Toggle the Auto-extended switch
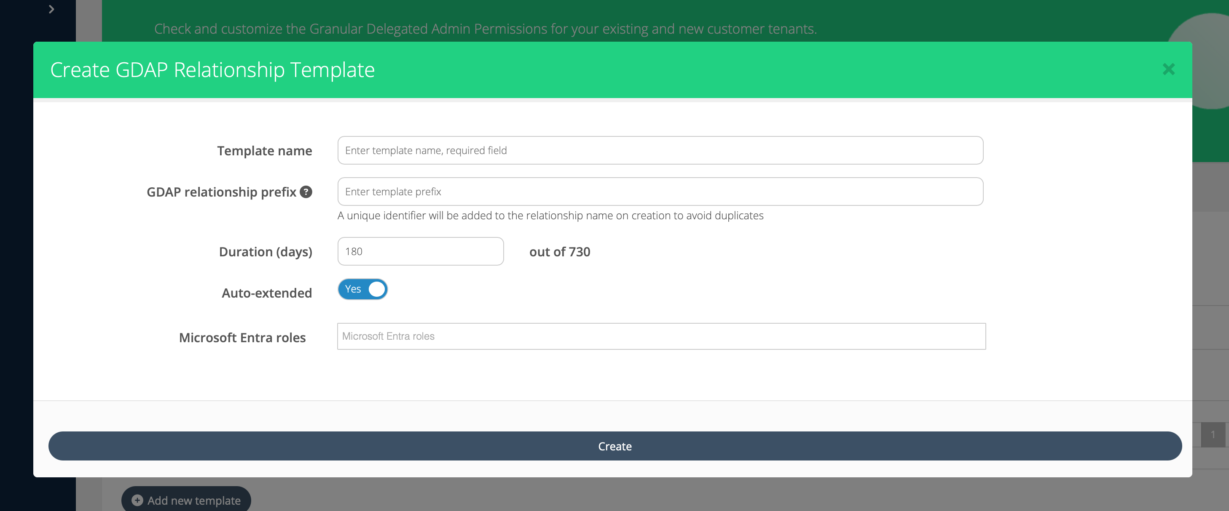Viewport: 1229px width, 511px height. click(362, 289)
